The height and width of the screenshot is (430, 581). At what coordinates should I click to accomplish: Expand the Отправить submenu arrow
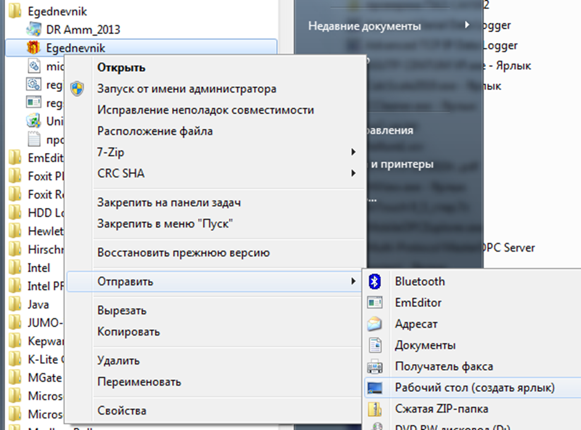353,281
